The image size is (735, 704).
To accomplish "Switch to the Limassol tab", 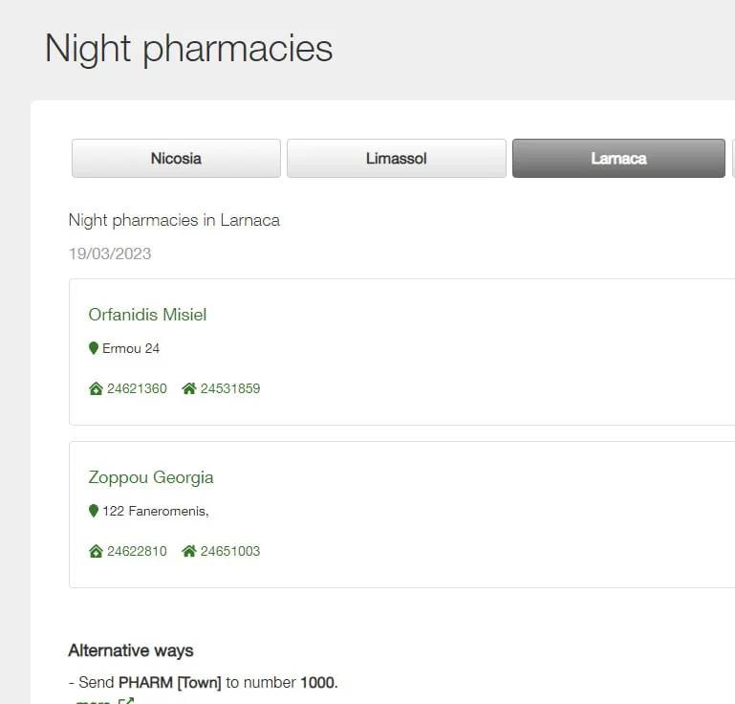I will pyautogui.click(x=396, y=159).
